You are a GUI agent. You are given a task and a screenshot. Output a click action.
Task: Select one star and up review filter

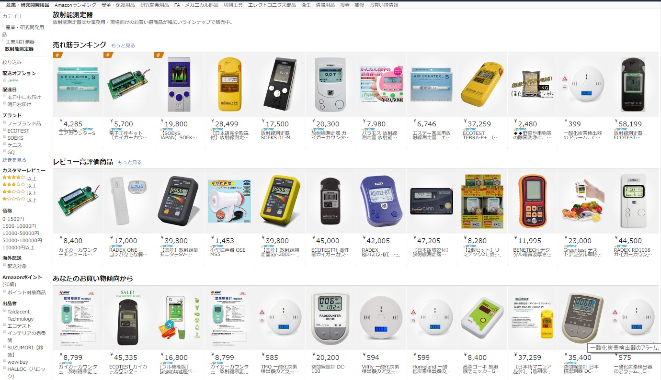(x=14, y=199)
